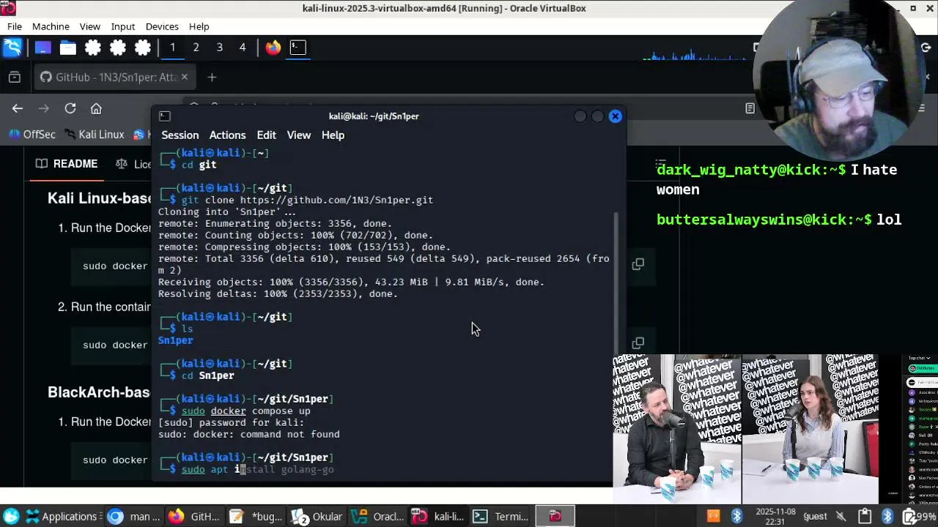
Task: Open the VirtualBox Devices menu
Action: [162, 26]
